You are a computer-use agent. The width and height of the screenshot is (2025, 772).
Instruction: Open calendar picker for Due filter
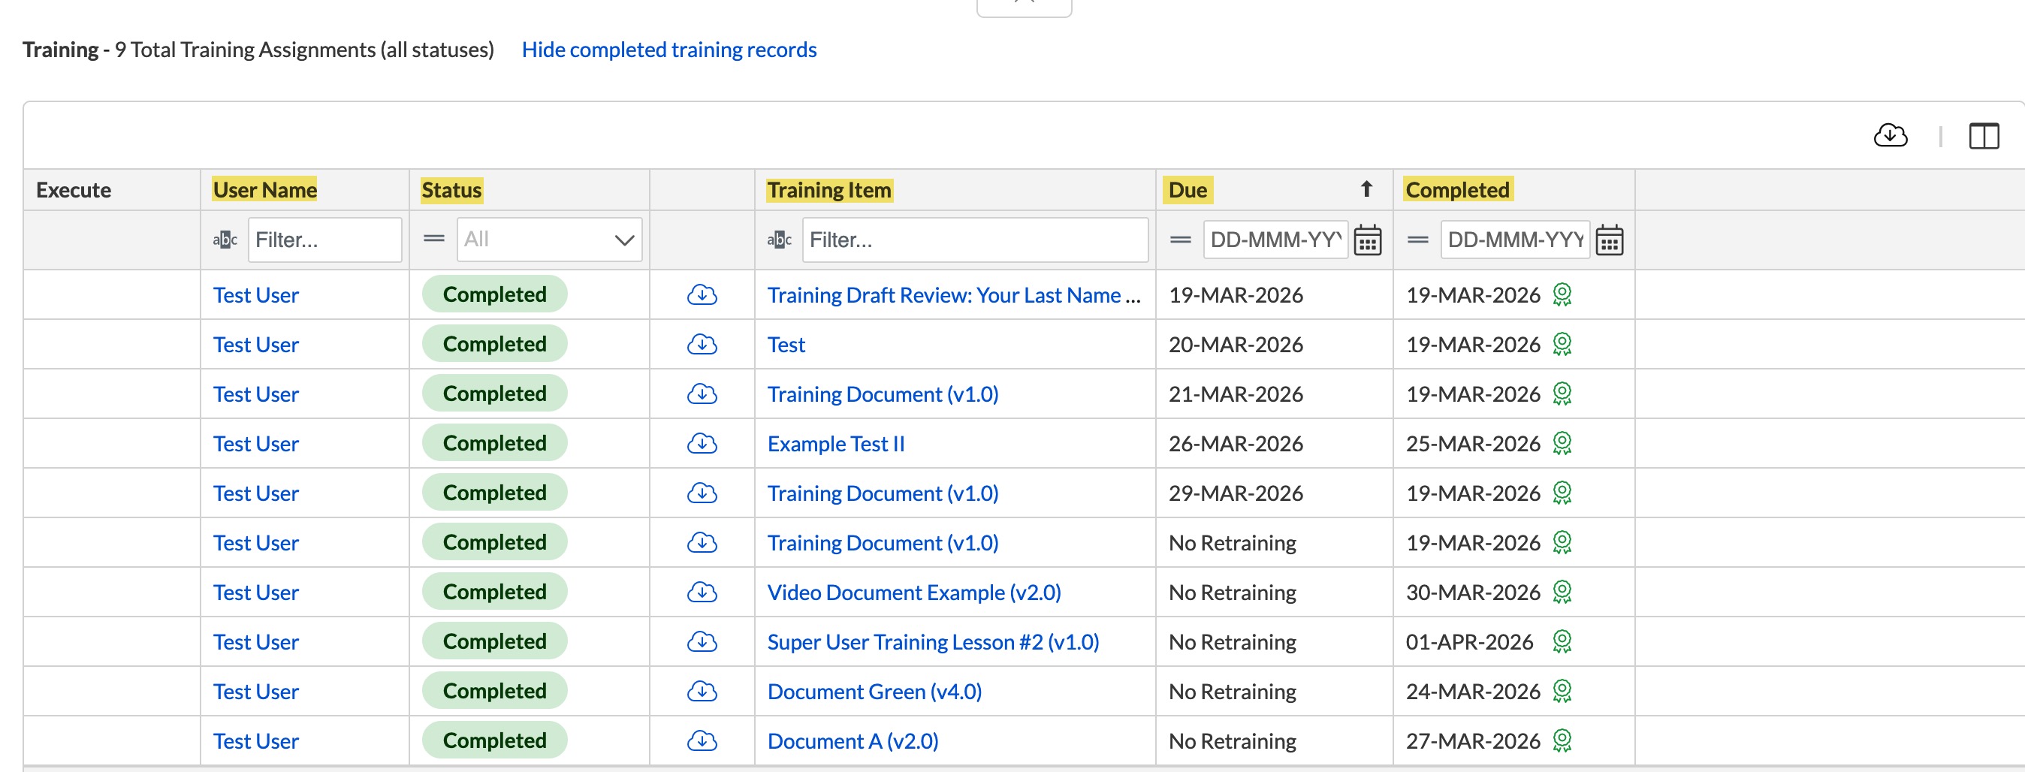(x=1367, y=240)
